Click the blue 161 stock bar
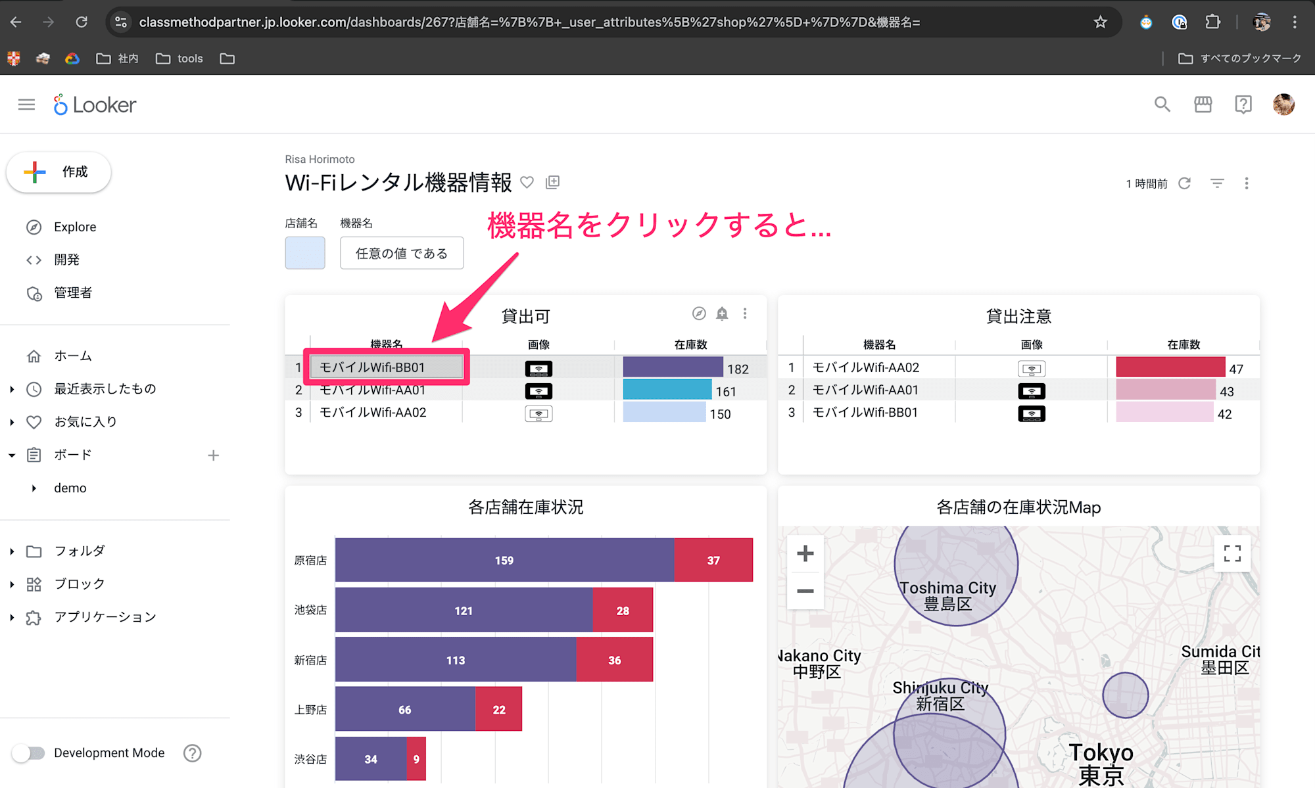Viewport: 1315px width, 788px height. tap(667, 390)
